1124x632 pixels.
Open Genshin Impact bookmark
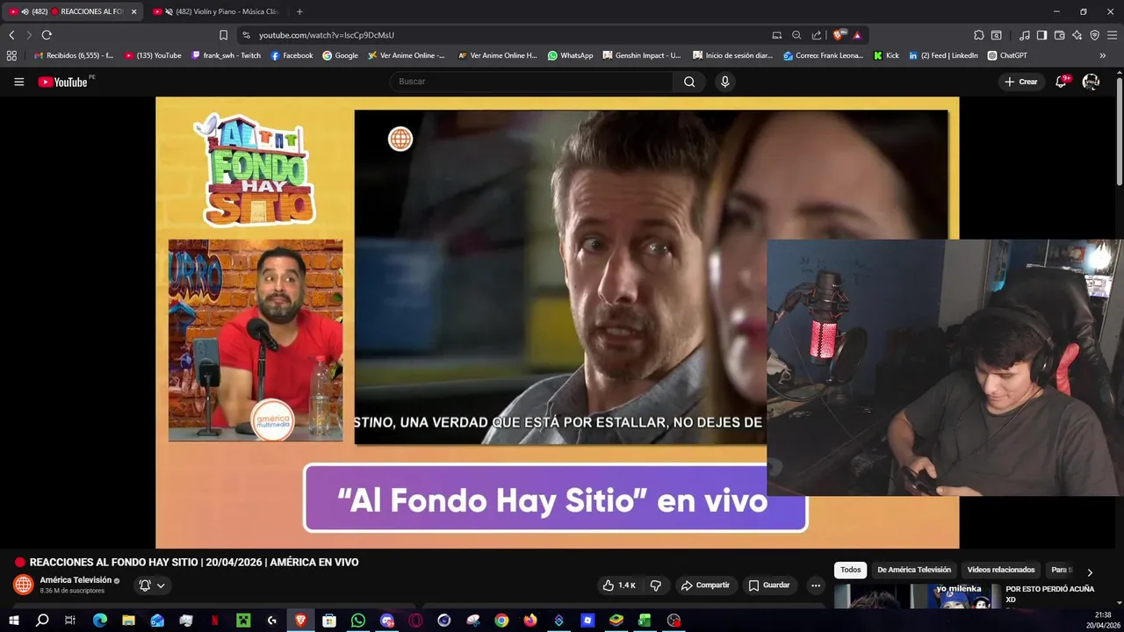click(x=641, y=55)
